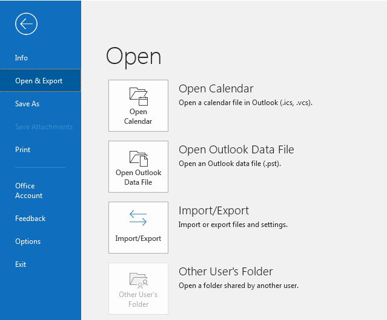Click the Other User's Folder heading

click(x=225, y=272)
